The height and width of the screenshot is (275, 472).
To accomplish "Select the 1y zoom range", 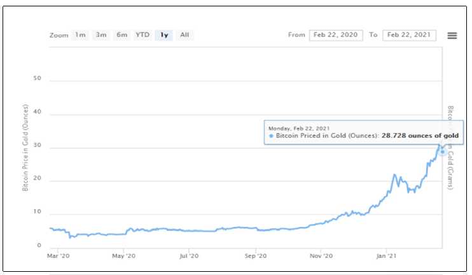I will (164, 35).
